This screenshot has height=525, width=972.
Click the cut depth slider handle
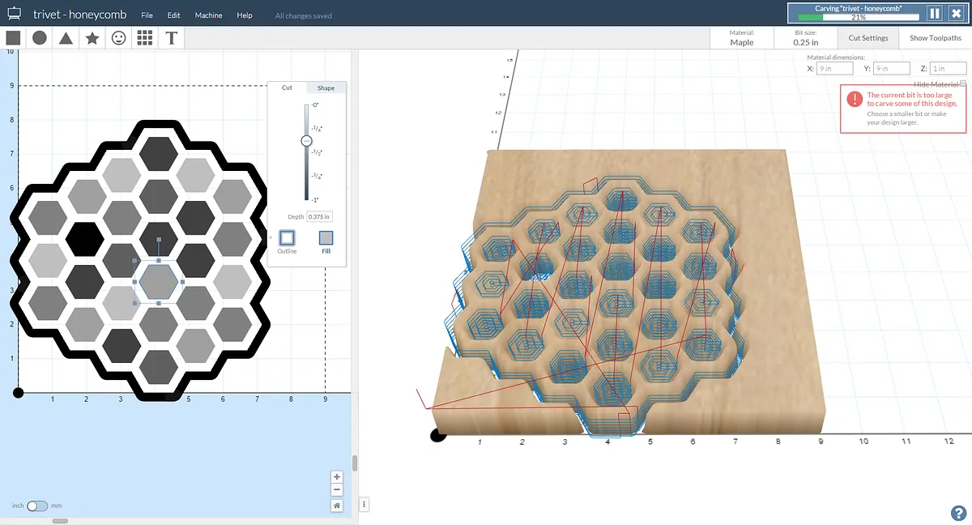point(306,141)
